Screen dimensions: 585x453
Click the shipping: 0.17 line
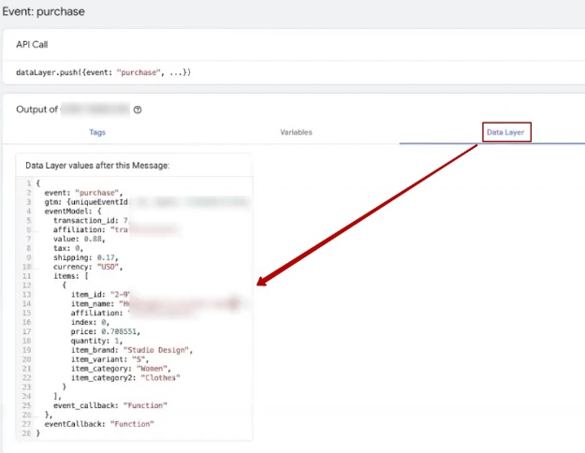[85, 257]
